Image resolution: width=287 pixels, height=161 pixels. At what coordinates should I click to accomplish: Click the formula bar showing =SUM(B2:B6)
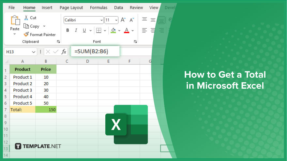pyautogui.click(x=95, y=51)
